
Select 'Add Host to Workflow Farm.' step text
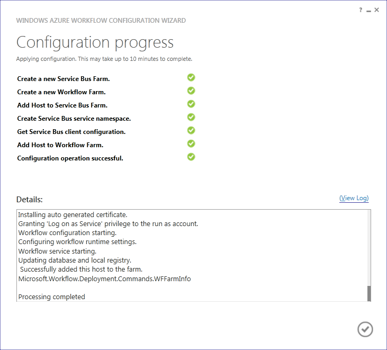point(60,145)
